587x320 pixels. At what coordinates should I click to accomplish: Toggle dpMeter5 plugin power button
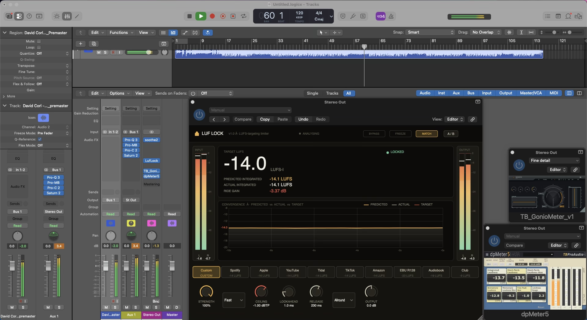494,241
